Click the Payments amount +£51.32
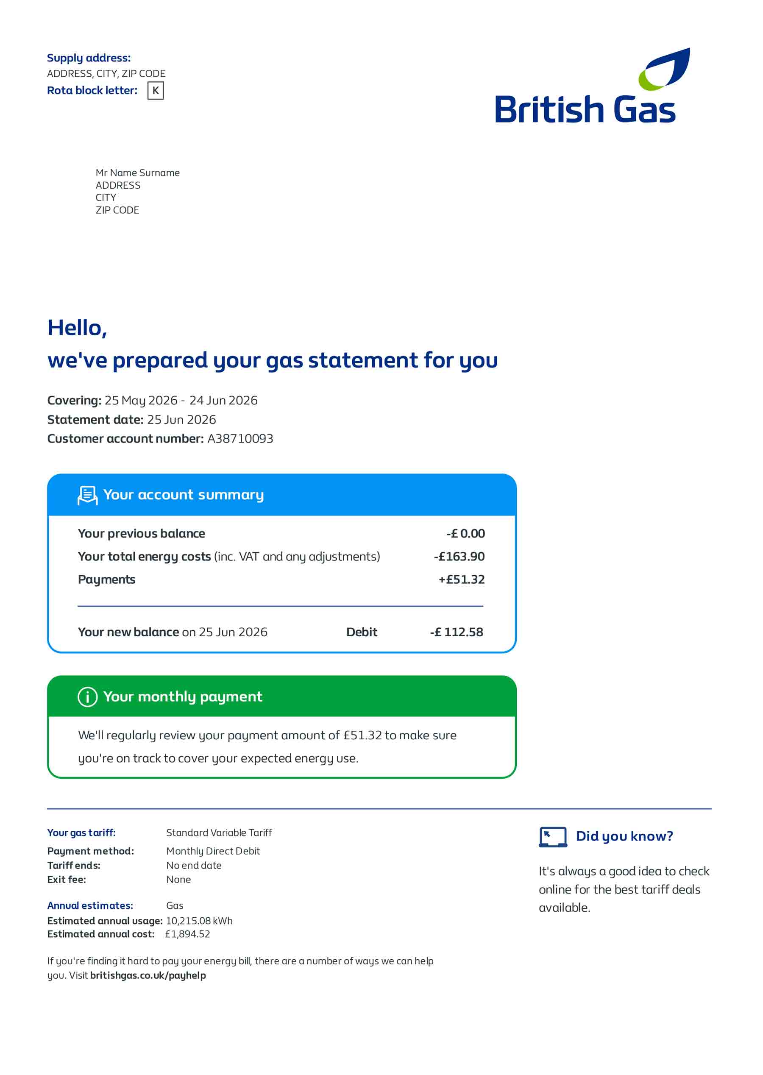763x1075 pixels. click(x=461, y=579)
